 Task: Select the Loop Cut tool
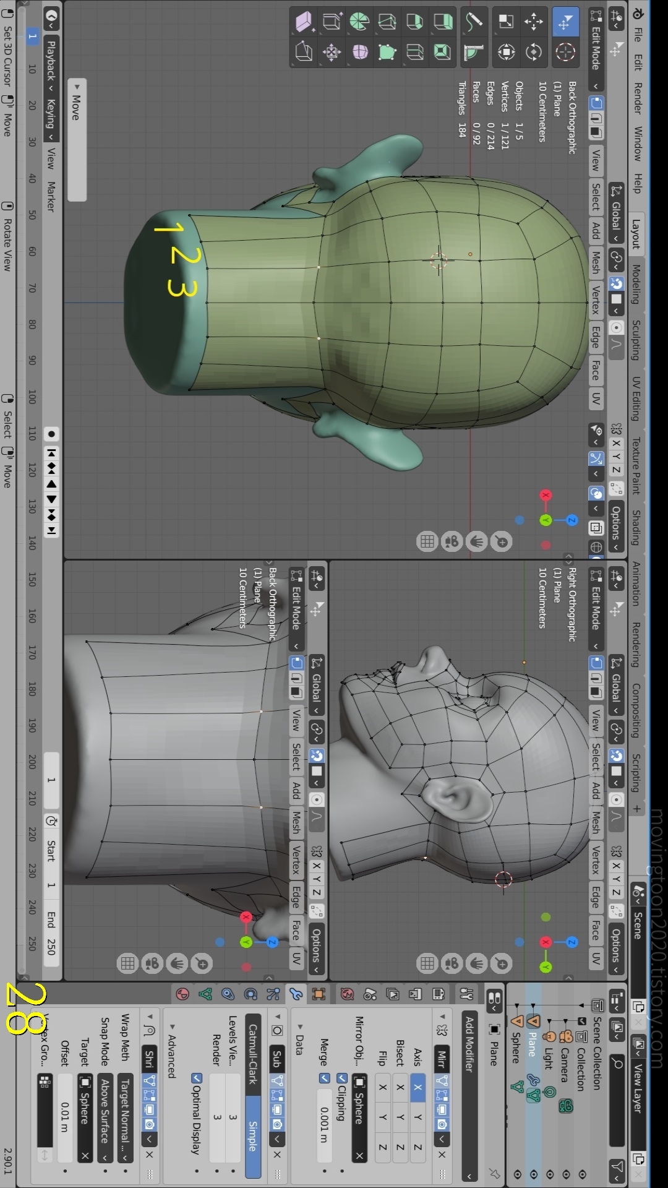414,51
